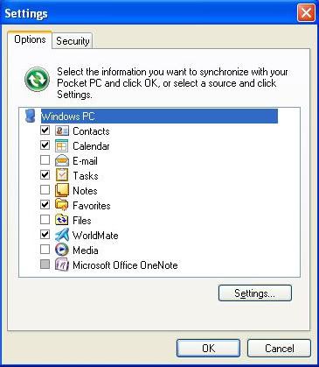Click the Media player icon
Screen dimensions: 319x367
[x=62, y=250]
